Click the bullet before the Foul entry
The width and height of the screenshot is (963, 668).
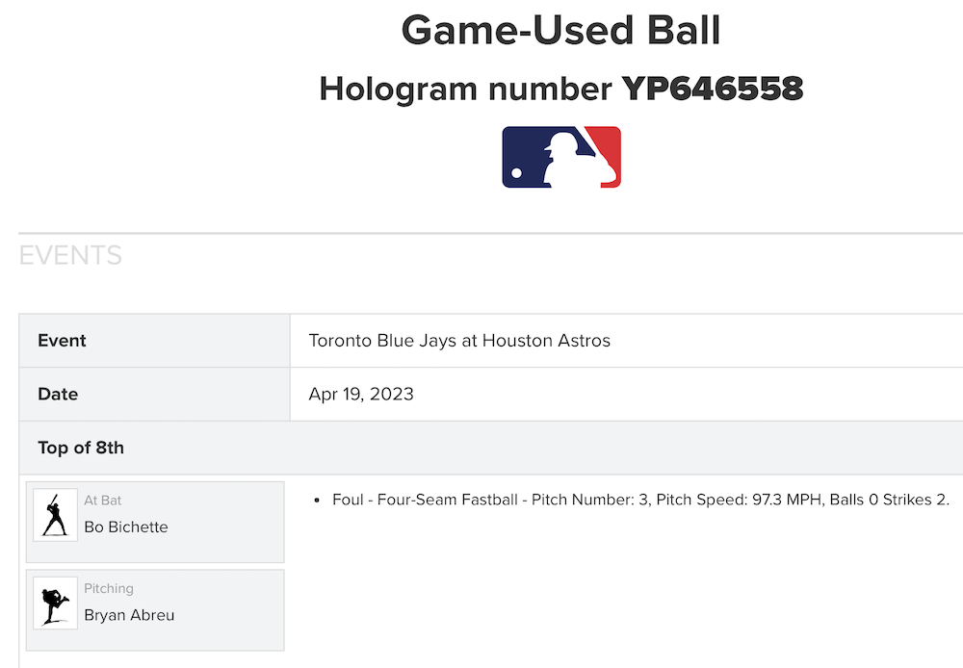pos(317,501)
